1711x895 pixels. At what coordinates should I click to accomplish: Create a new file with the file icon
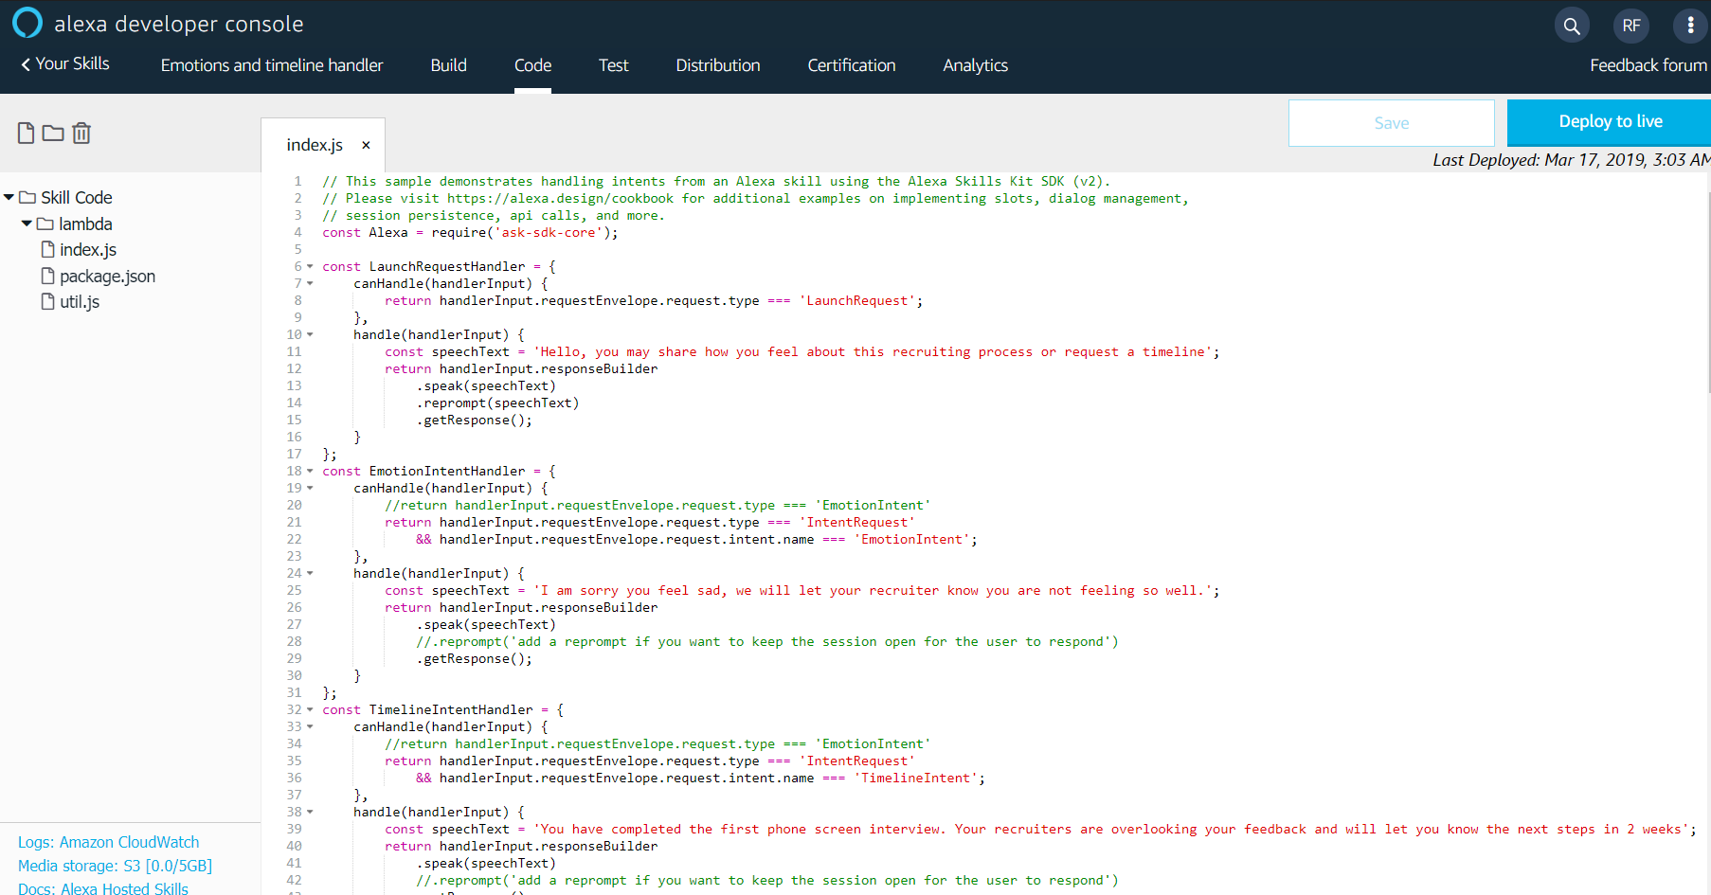(x=26, y=134)
